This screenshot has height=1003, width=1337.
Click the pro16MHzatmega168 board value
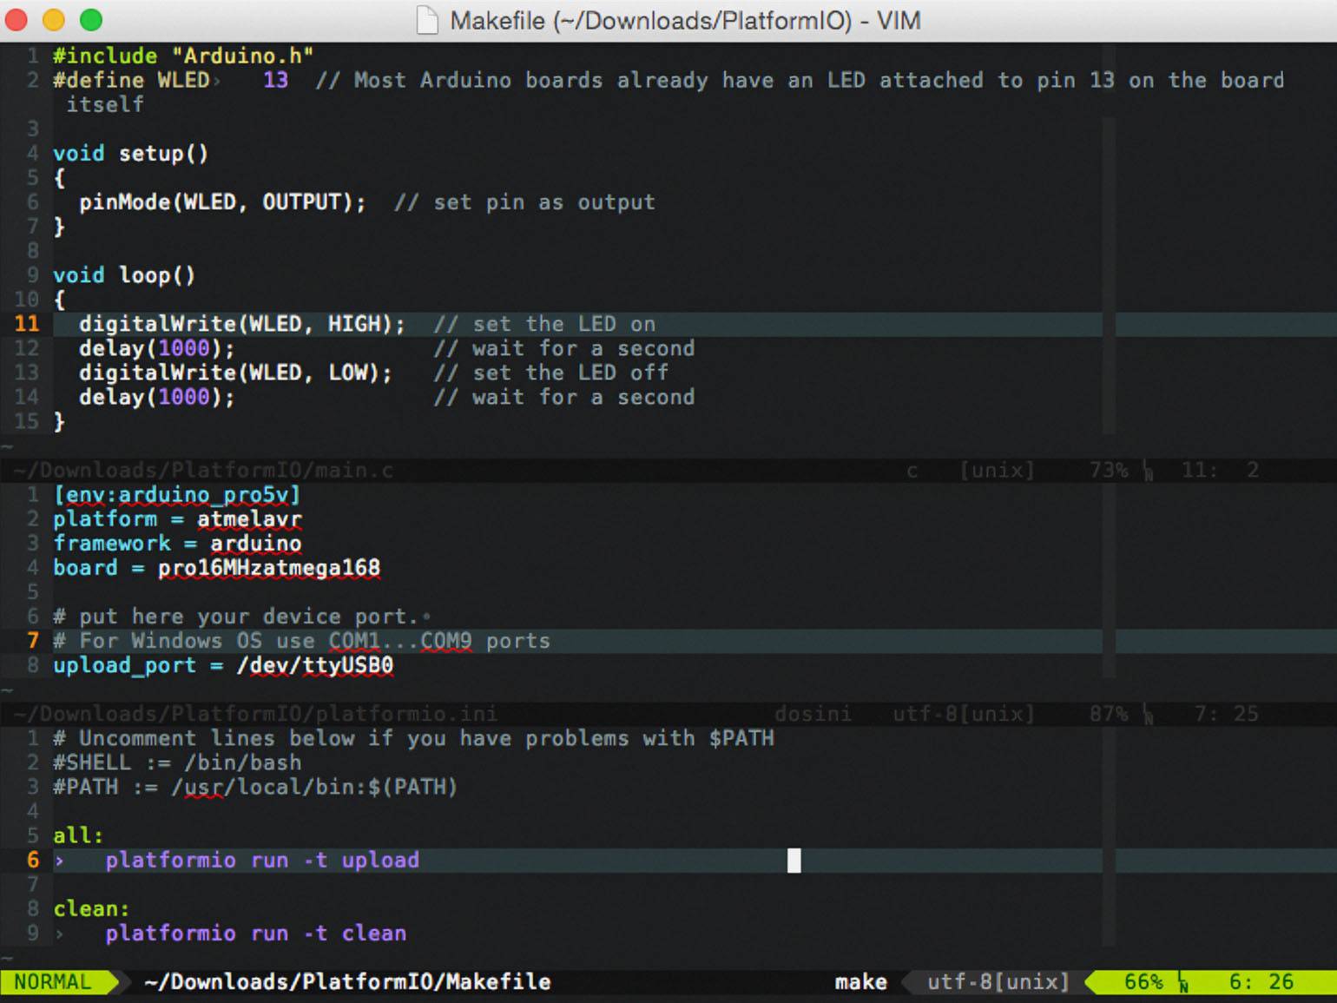(269, 568)
